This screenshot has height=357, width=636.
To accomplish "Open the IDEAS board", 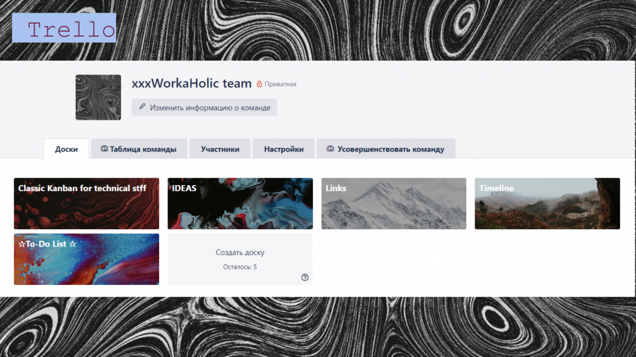I will click(x=240, y=204).
